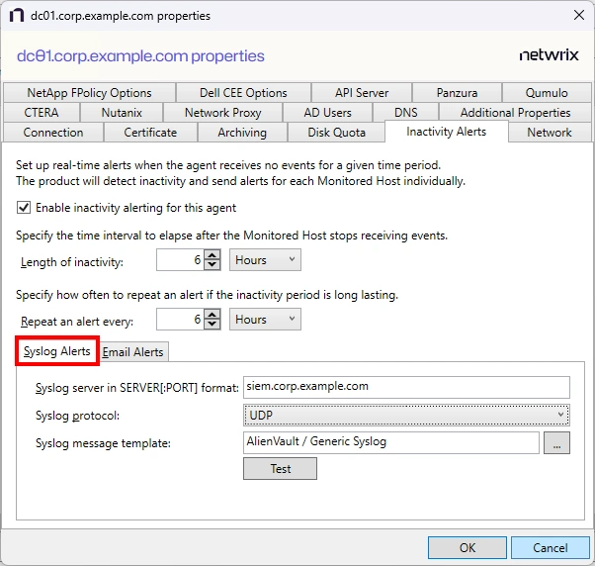Go to the API Server tab
This screenshot has height=566, width=595.
point(360,93)
